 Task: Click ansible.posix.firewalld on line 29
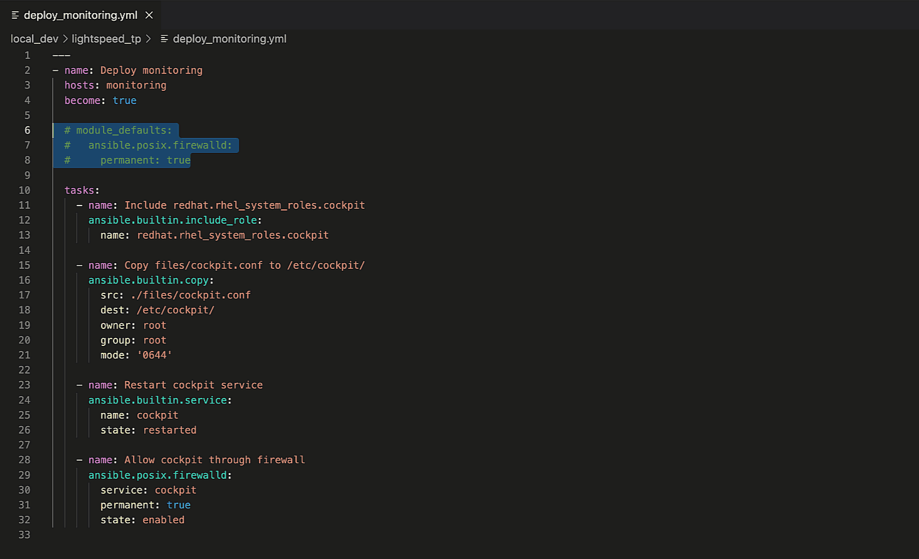click(158, 476)
